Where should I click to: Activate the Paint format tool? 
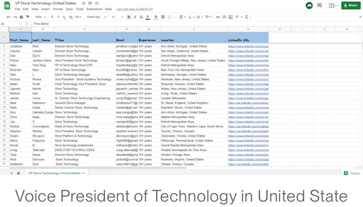pyautogui.click(x=28, y=17)
